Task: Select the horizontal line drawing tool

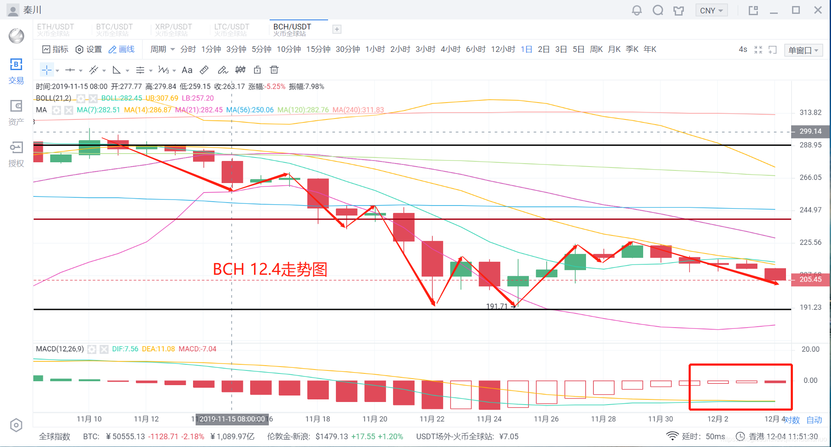Action: 70,70
